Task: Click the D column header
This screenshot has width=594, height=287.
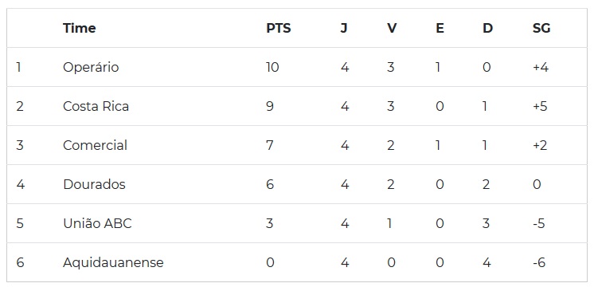Action: coord(487,28)
